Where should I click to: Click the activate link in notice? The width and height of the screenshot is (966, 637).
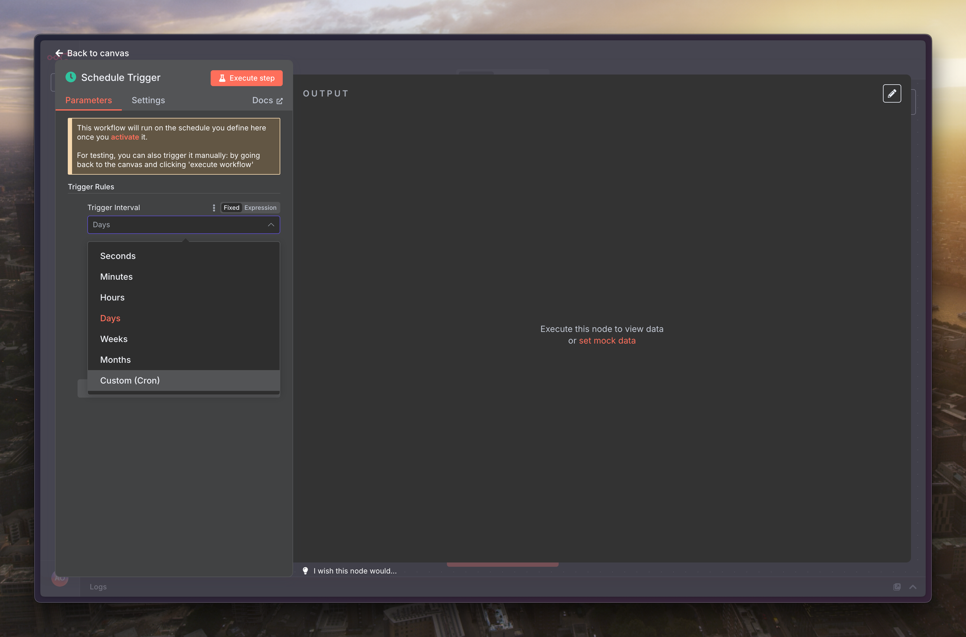coord(125,137)
